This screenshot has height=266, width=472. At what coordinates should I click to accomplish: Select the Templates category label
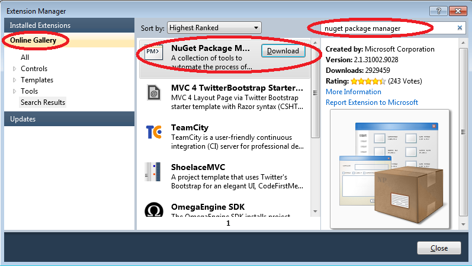pyautogui.click(x=37, y=80)
